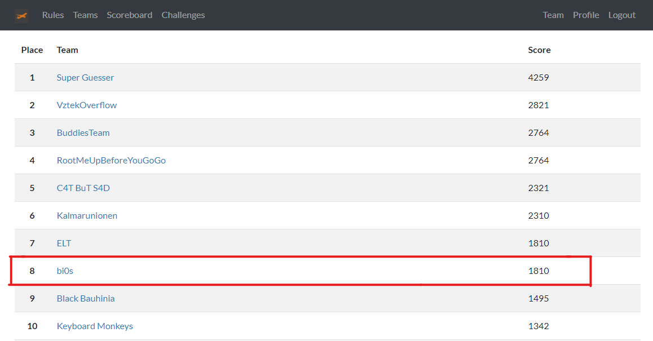
Task: Select the score 2310
Action: 539,216
